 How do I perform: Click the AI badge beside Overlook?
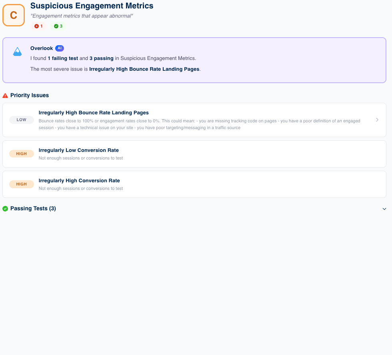coord(60,48)
